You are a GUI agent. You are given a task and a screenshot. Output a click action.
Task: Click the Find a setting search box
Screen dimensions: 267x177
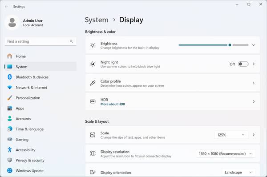click(40, 41)
